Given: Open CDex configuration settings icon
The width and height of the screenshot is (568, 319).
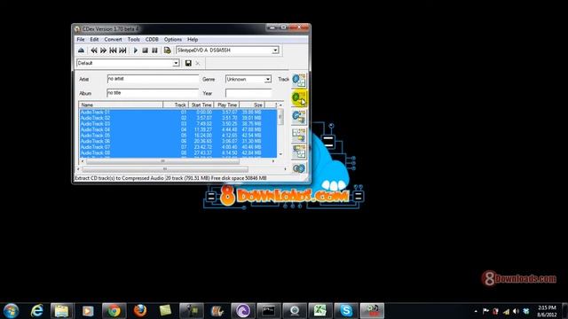Looking at the screenshot, I should 167,51.
